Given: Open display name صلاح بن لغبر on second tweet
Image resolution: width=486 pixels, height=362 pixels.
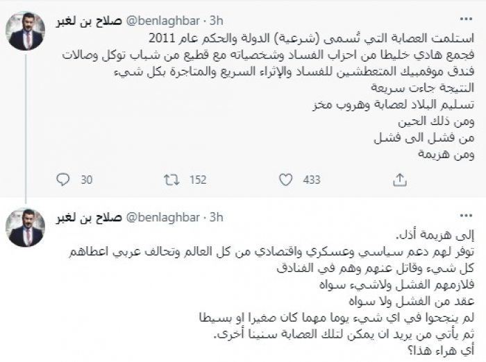Looking at the screenshot, I should tap(90, 217).
